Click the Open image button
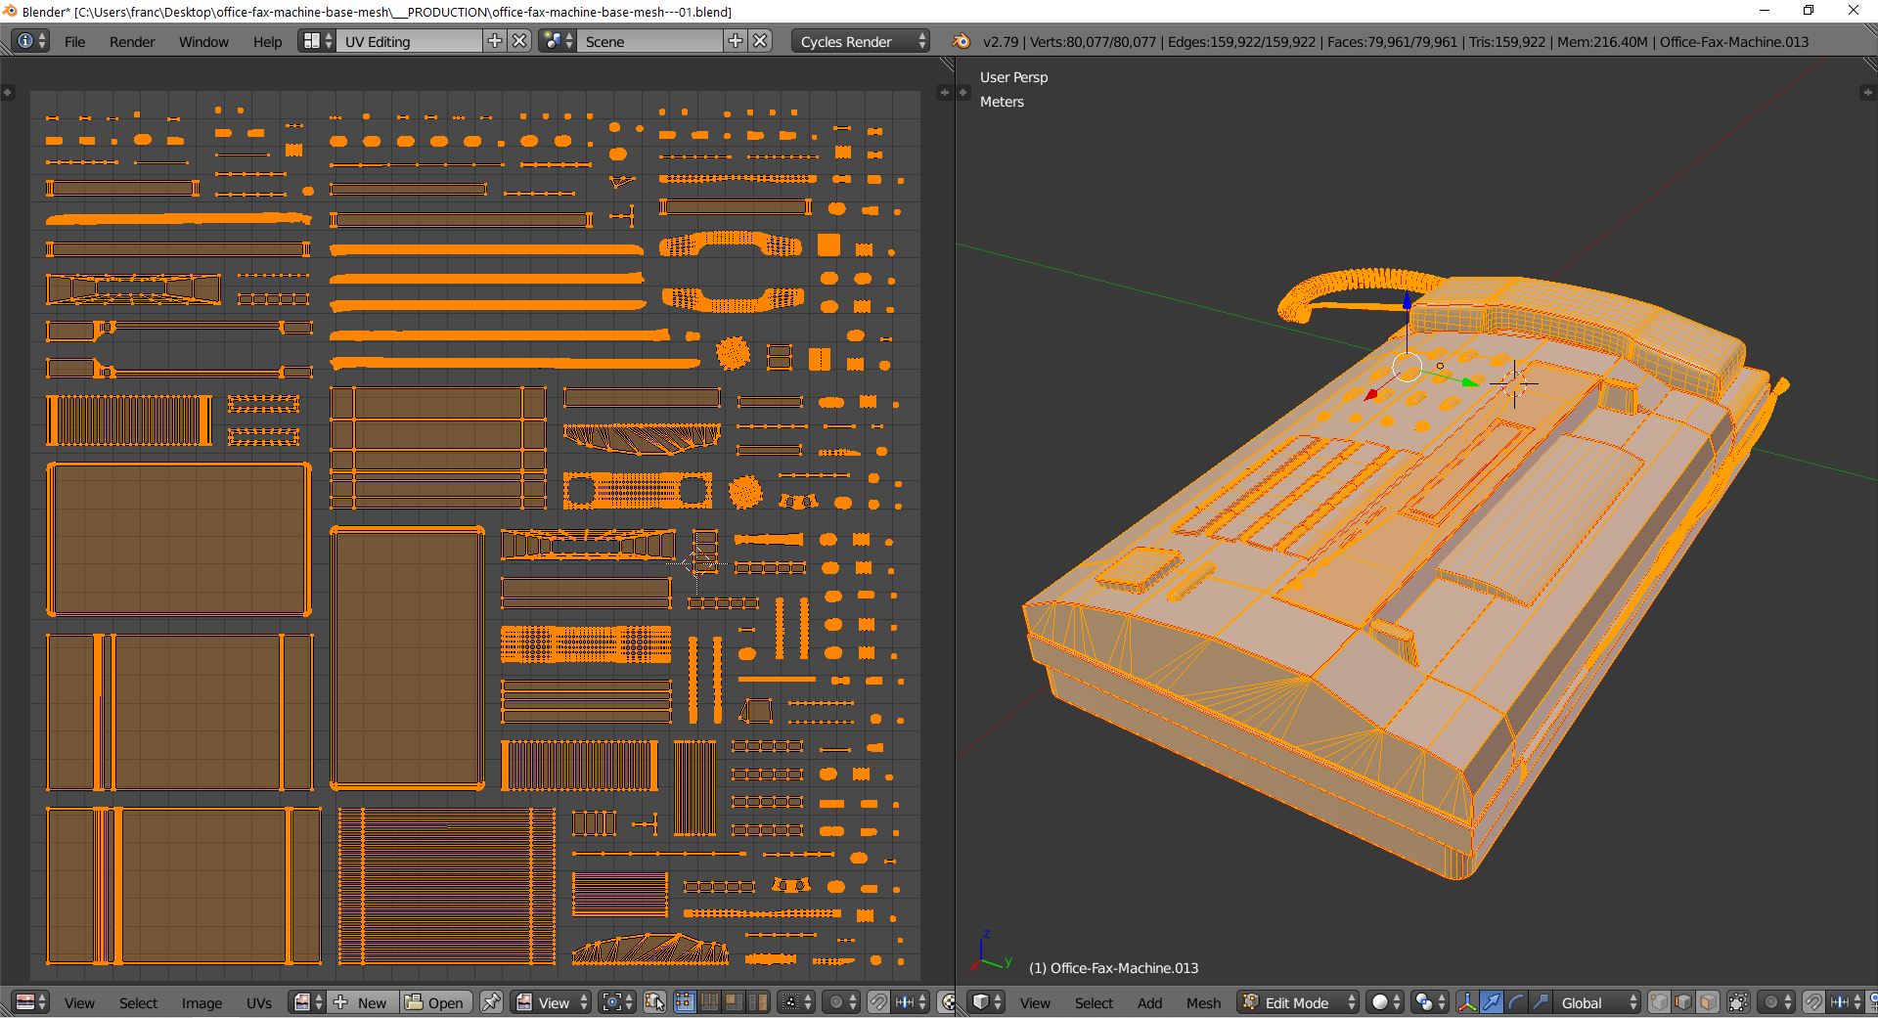This screenshot has height=1018, width=1878. click(x=435, y=1002)
